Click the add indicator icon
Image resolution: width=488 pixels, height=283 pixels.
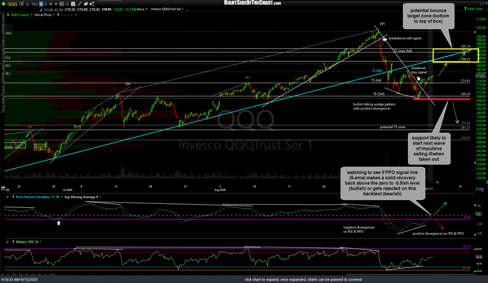point(73,4)
